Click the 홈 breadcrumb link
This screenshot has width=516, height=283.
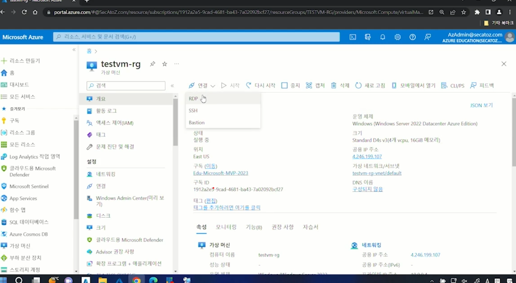[x=89, y=51]
